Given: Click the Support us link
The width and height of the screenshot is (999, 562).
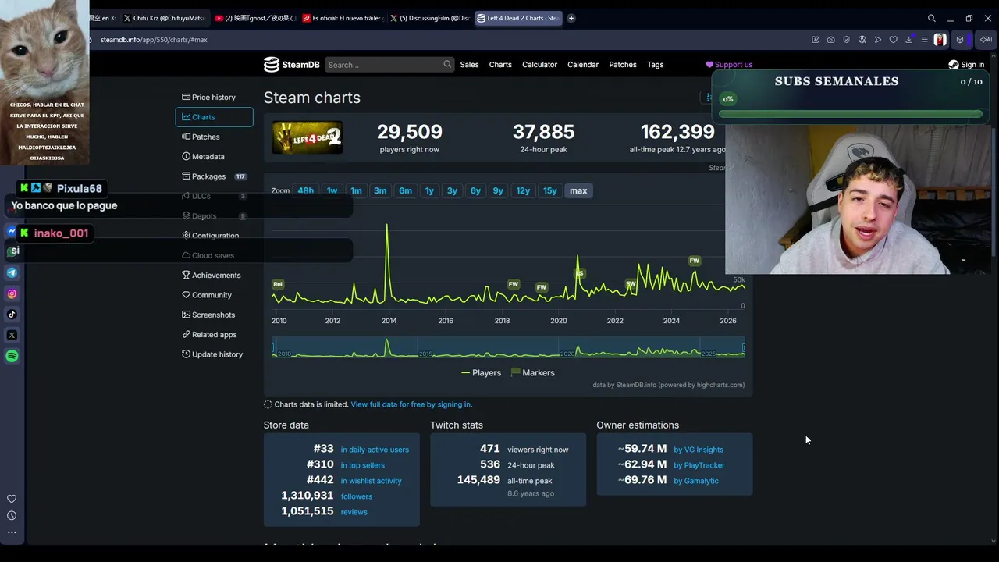Looking at the screenshot, I should [x=729, y=65].
